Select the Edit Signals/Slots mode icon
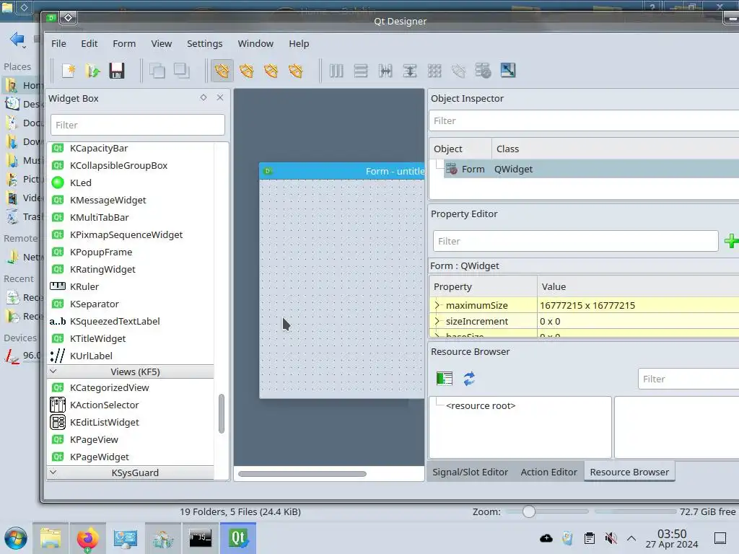Screen dimensions: 739x554 tap(247, 71)
